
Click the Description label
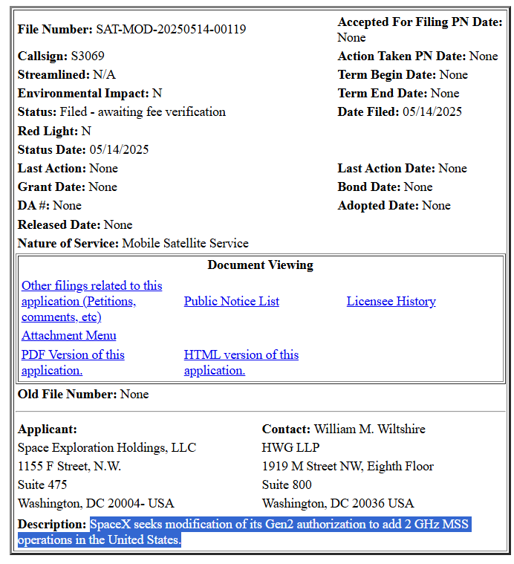coord(52,524)
